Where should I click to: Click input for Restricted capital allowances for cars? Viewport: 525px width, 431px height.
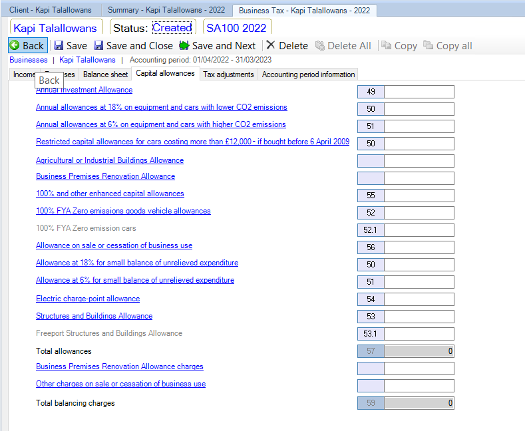pos(419,144)
